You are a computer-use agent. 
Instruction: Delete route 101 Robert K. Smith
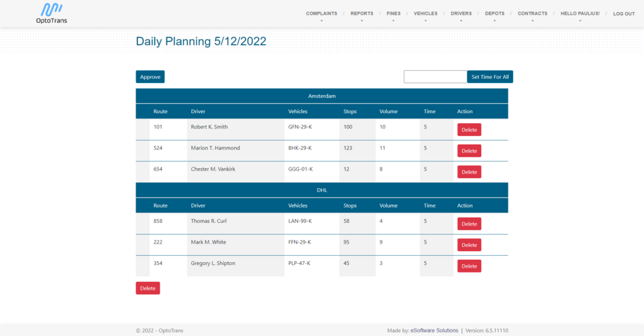[x=469, y=130]
